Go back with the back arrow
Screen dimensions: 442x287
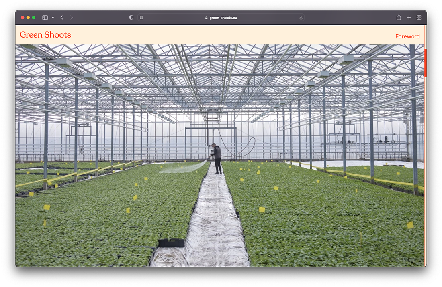tap(62, 17)
